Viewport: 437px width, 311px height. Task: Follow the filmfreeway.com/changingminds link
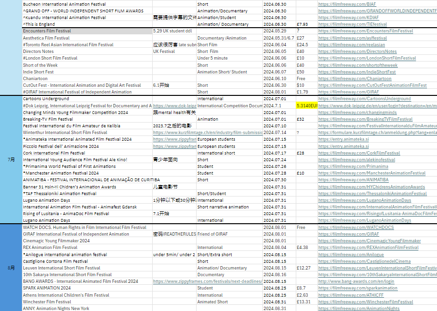(x=357, y=113)
